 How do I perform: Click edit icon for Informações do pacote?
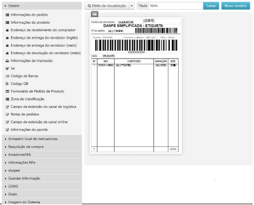(7, 130)
